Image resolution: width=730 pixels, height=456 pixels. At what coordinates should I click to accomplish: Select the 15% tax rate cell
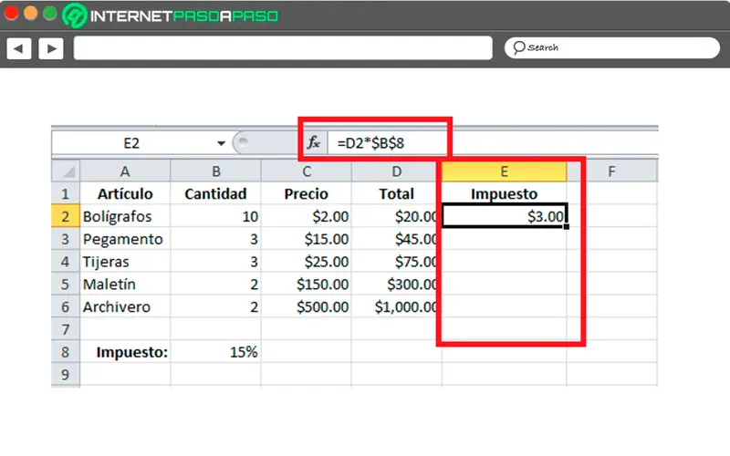(215, 352)
